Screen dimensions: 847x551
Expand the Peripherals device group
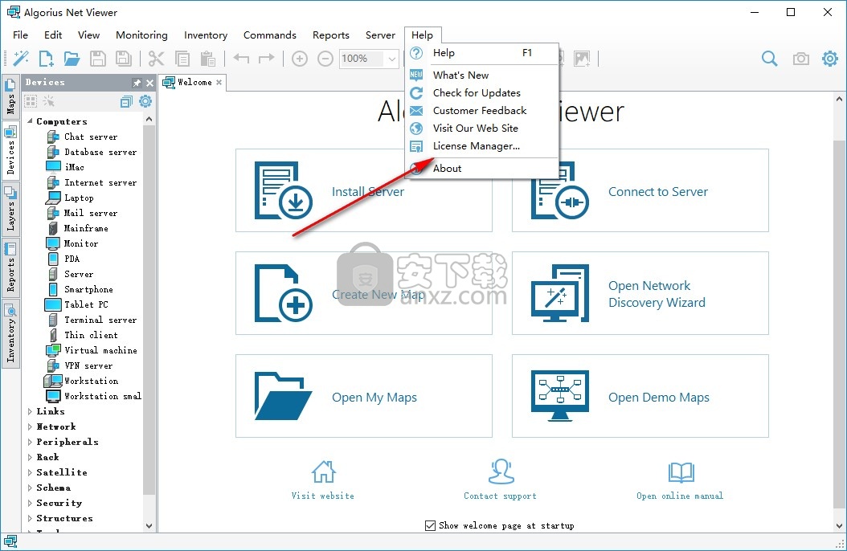30,442
